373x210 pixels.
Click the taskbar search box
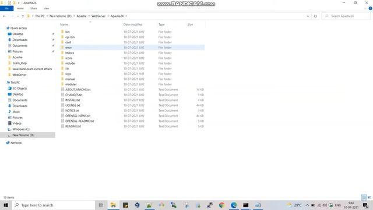pos(54,205)
